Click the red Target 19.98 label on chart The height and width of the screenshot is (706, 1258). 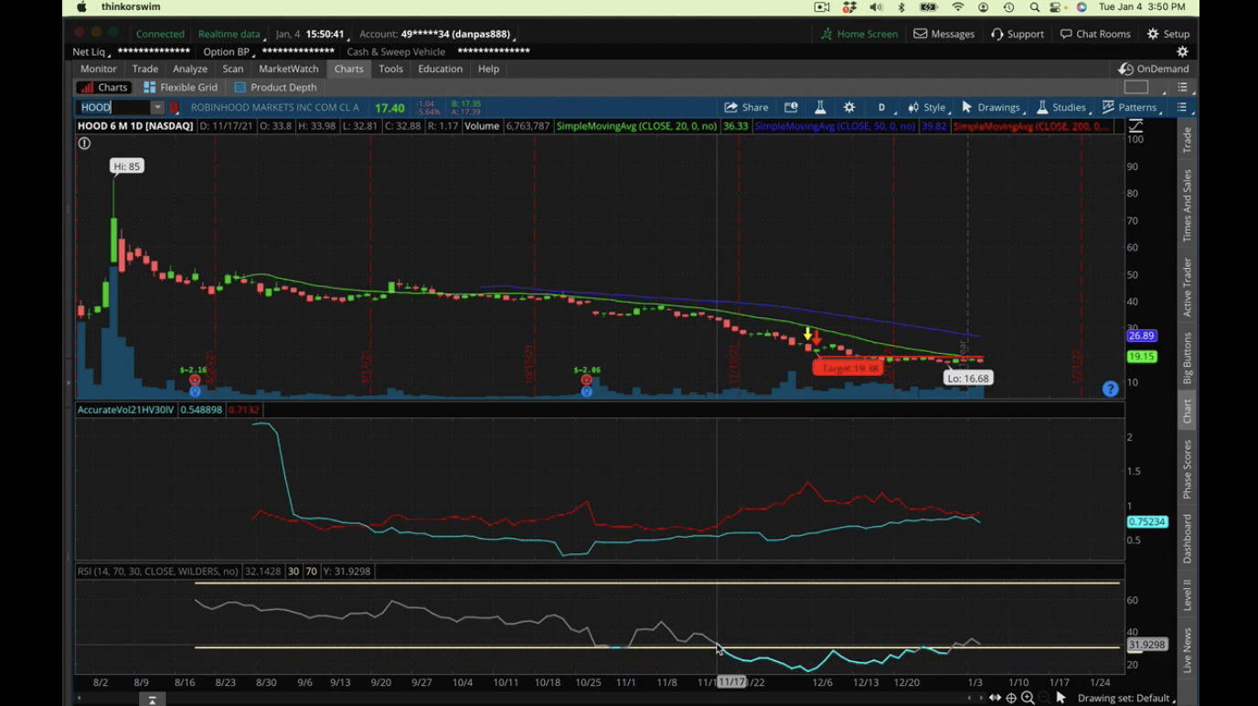pos(848,368)
